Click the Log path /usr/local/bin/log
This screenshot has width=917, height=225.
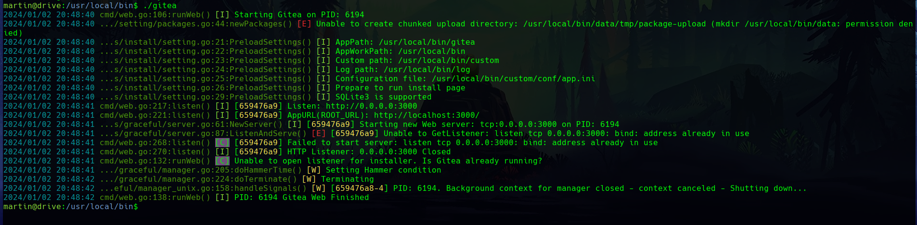426,70
